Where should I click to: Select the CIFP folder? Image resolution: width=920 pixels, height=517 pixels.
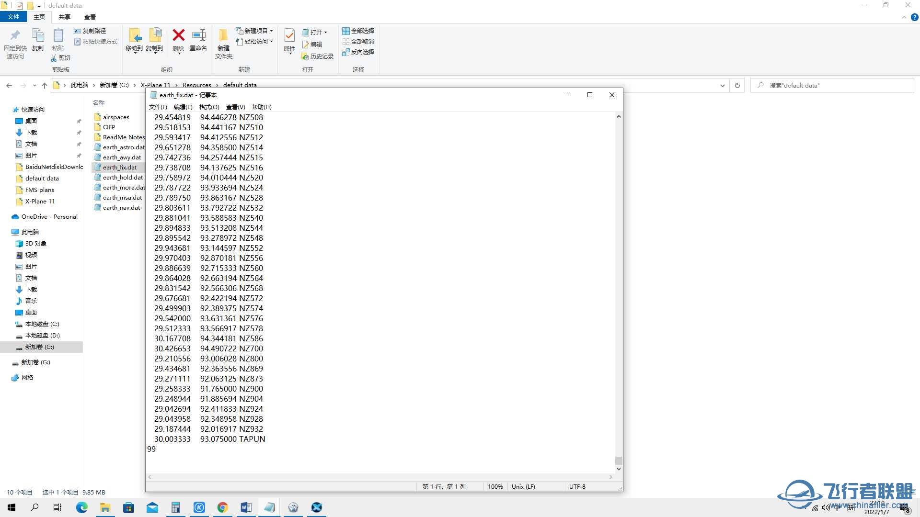[x=105, y=127]
